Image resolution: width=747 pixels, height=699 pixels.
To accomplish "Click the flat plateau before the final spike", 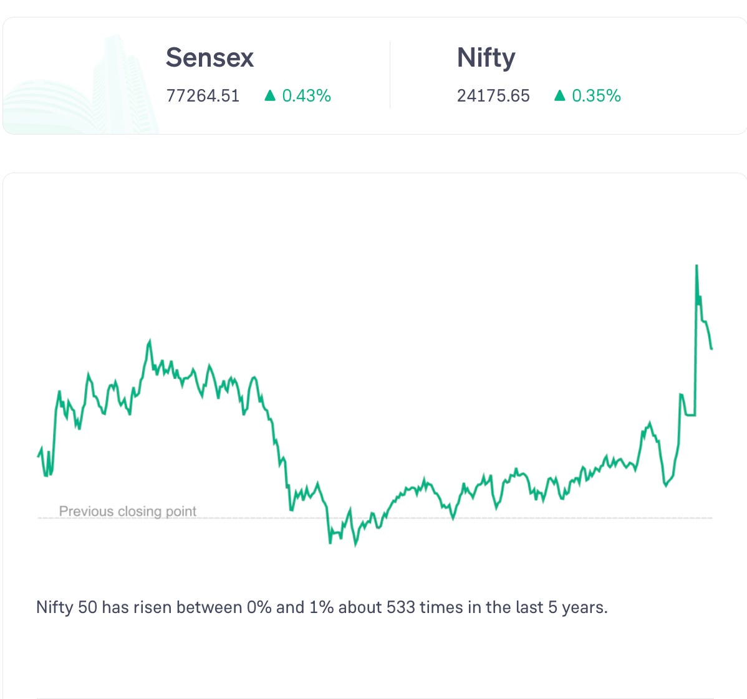I will (x=690, y=415).
